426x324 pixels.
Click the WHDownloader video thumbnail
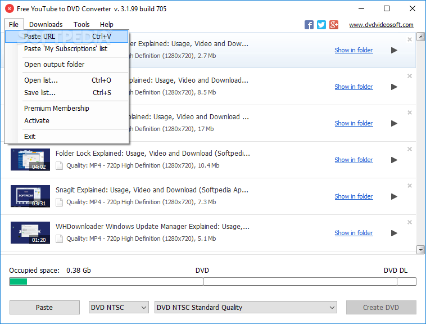pyautogui.click(x=30, y=233)
